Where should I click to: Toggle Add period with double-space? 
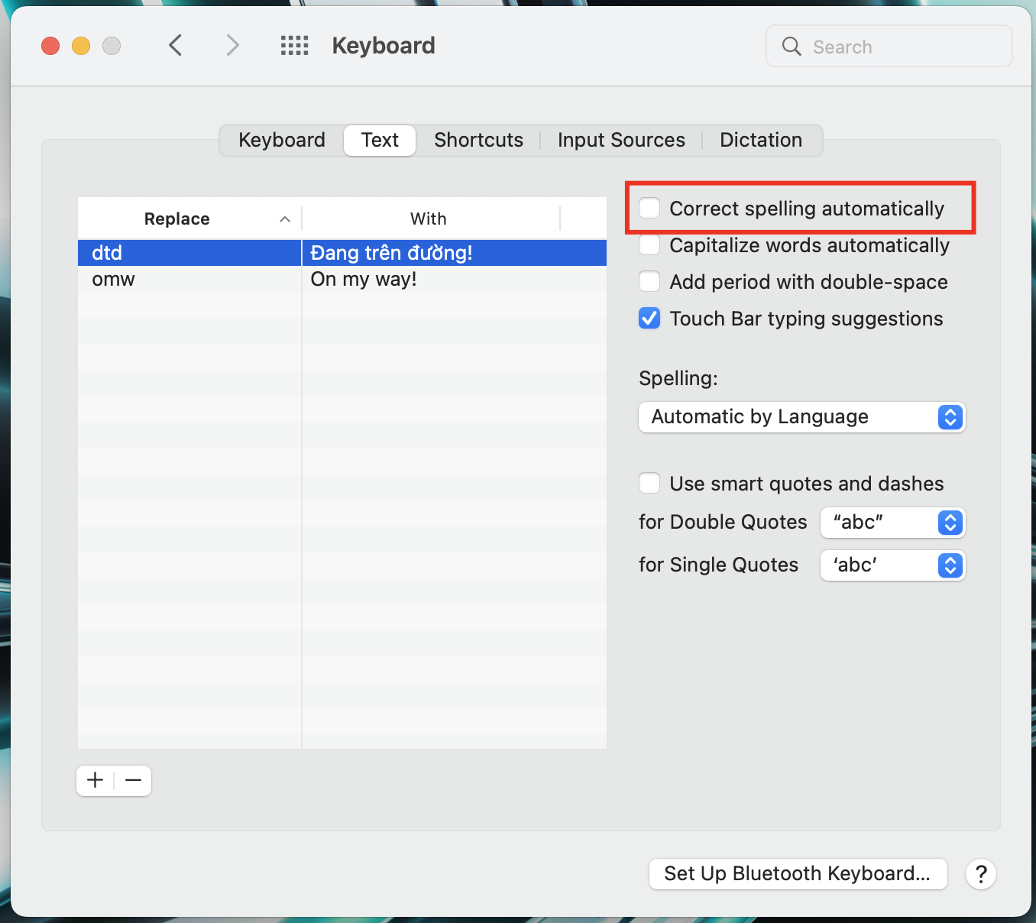[649, 281]
